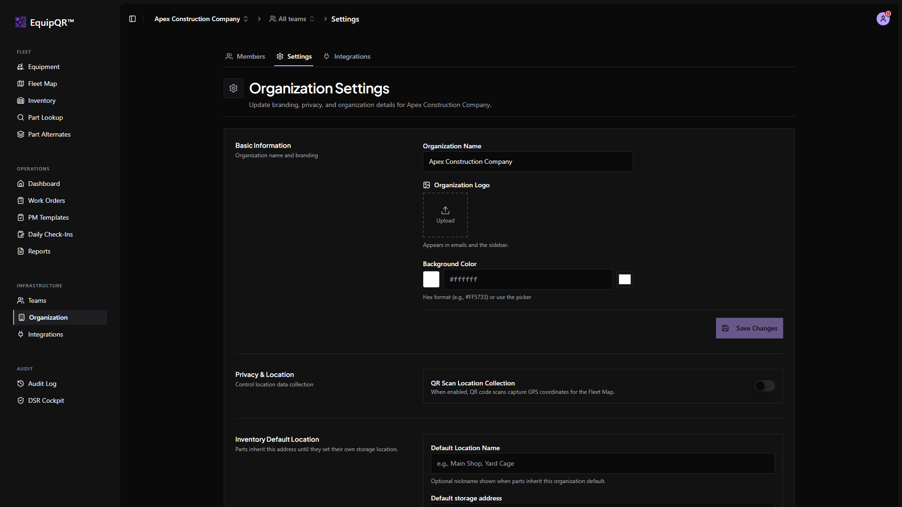
Task: Open Integrations in sidebar
Action: [x=61, y=334]
